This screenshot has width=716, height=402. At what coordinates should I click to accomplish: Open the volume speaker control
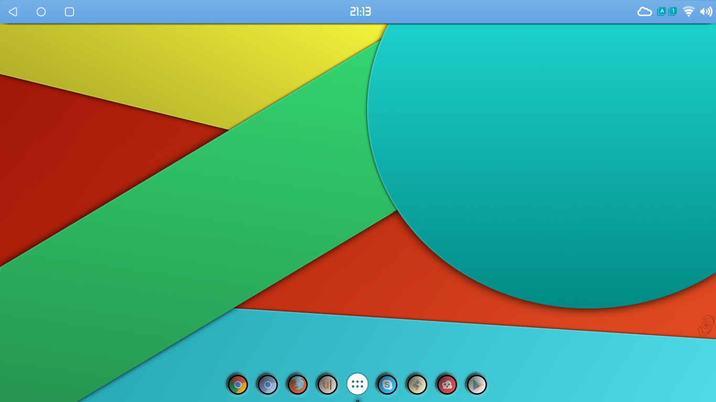click(x=706, y=12)
